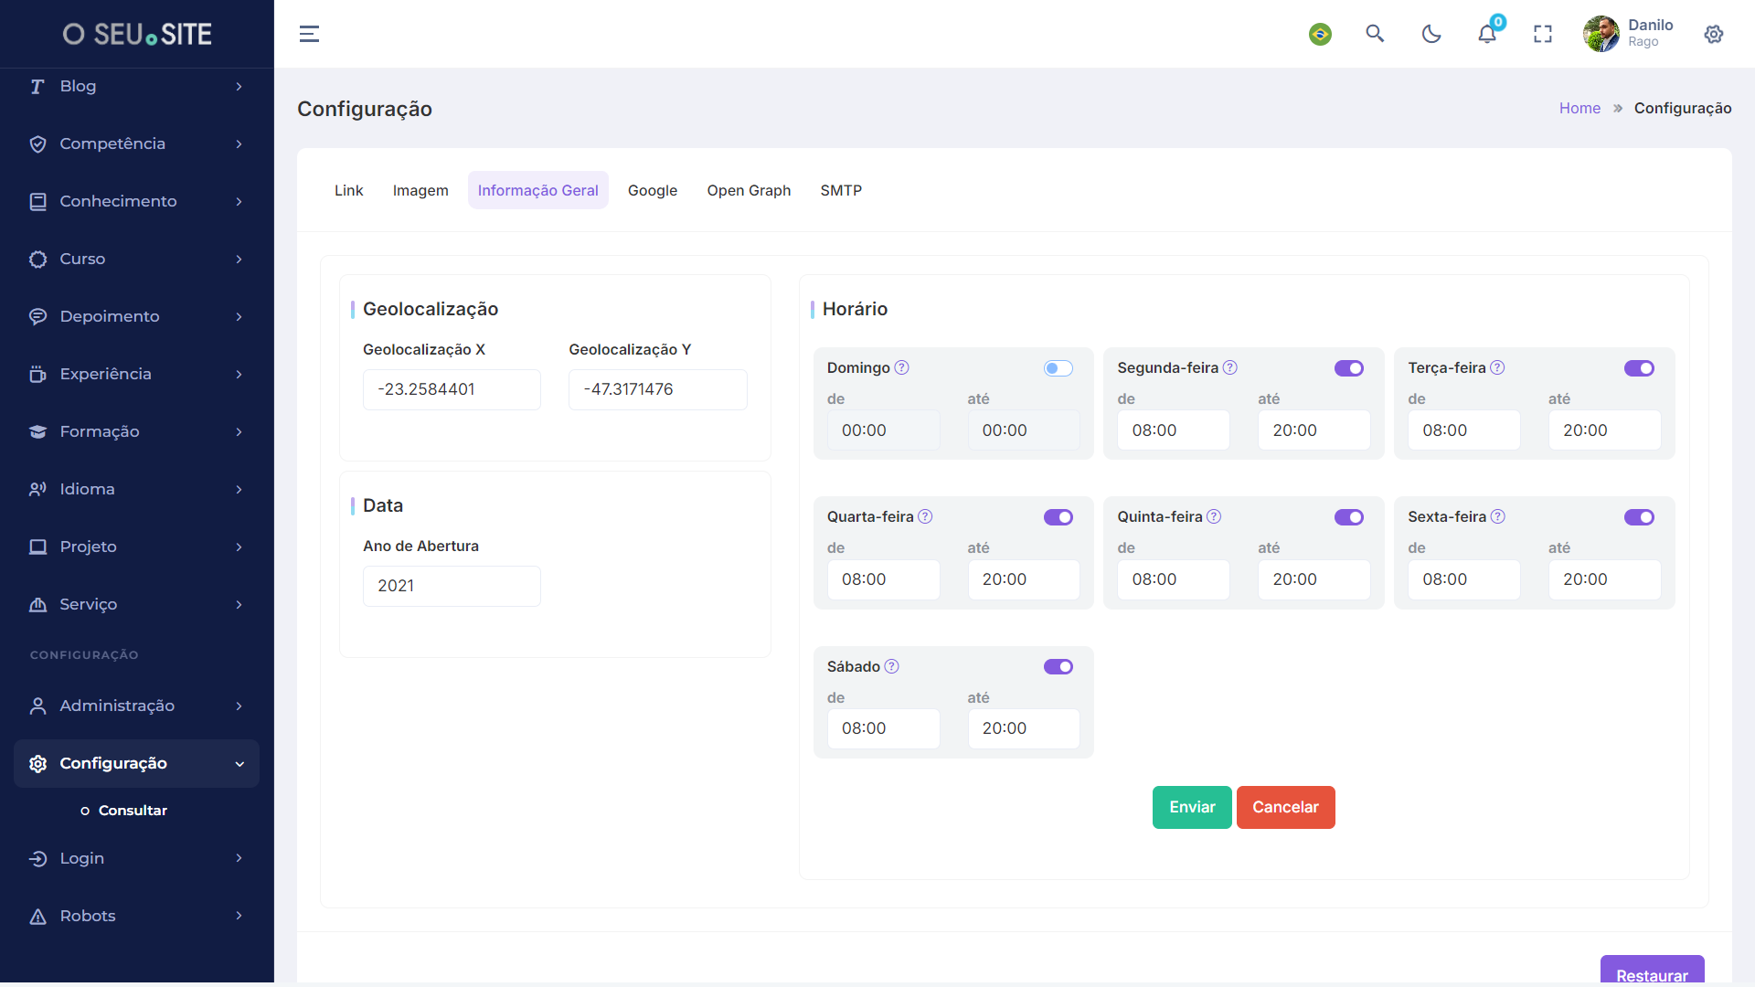Expand the Robots menu chevron

pyautogui.click(x=239, y=916)
